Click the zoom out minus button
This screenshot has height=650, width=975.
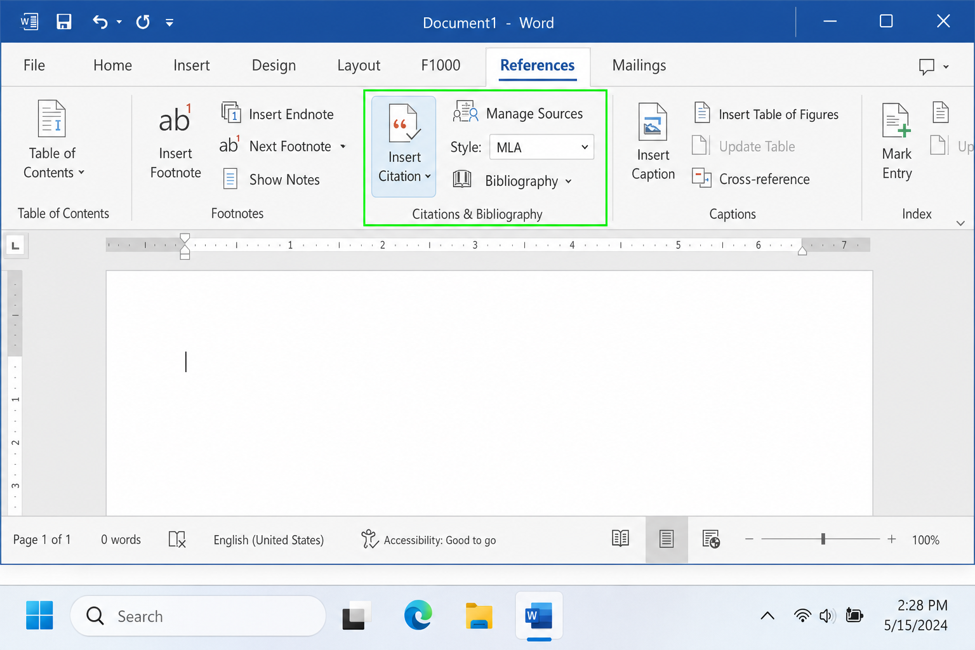(x=749, y=539)
